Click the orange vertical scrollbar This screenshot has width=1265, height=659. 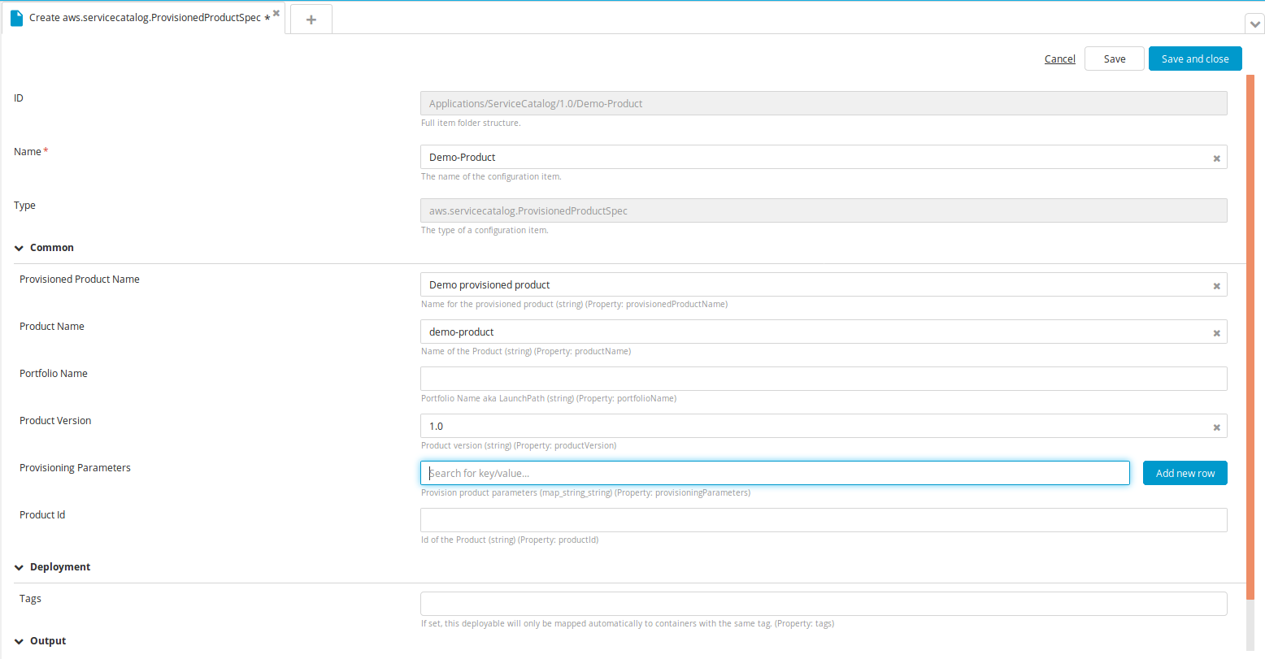tap(1250, 325)
